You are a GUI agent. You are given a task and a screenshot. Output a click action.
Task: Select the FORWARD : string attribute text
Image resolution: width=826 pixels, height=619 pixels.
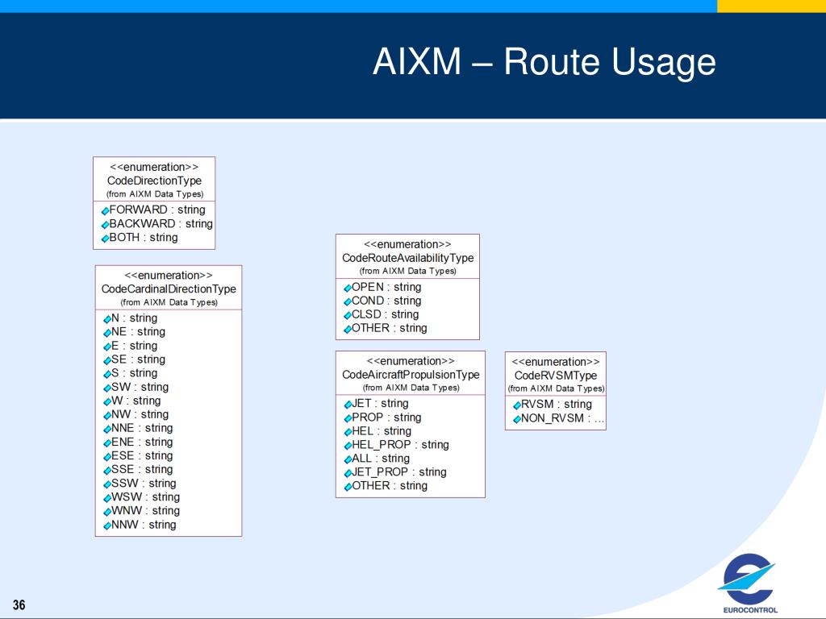[x=157, y=210]
